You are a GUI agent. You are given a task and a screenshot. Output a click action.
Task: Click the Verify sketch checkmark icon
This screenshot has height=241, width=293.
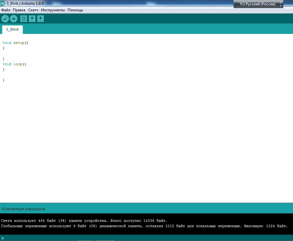pos(5,19)
